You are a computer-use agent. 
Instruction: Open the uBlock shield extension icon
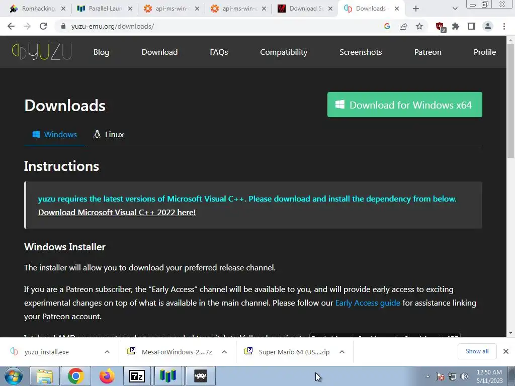pos(440,27)
